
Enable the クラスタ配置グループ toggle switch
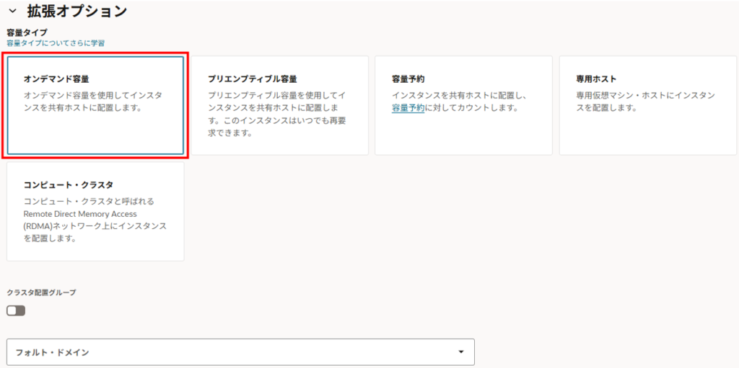coord(16,310)
